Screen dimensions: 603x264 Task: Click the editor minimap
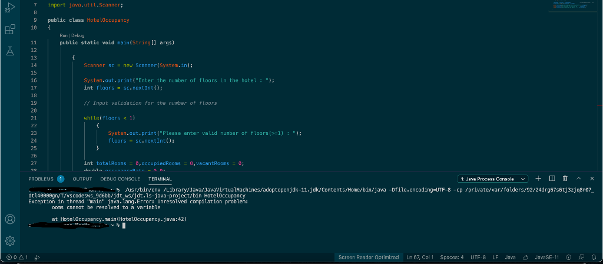tap(573, 6)
